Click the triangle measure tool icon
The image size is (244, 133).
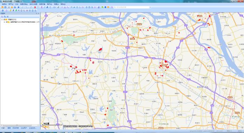pos(65,7)
